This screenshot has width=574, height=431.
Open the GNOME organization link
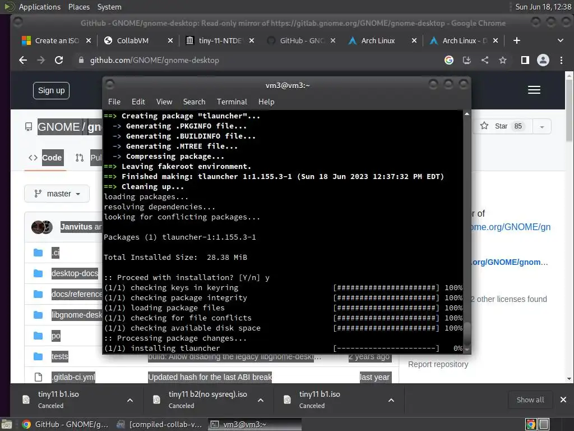(x=58, y=127)
